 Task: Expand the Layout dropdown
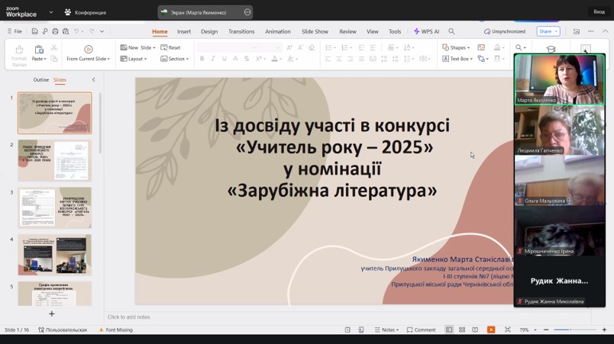coord(137,59)
